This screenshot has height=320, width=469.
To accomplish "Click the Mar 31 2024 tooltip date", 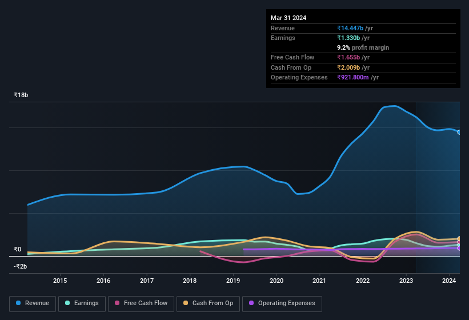I will (x=288, y=18).
